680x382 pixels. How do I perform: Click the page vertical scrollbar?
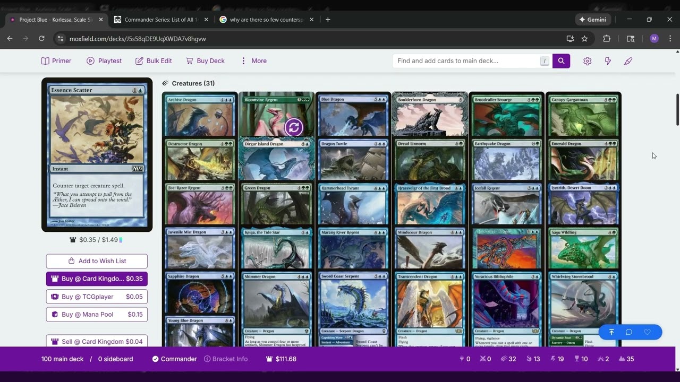point(677,110)
